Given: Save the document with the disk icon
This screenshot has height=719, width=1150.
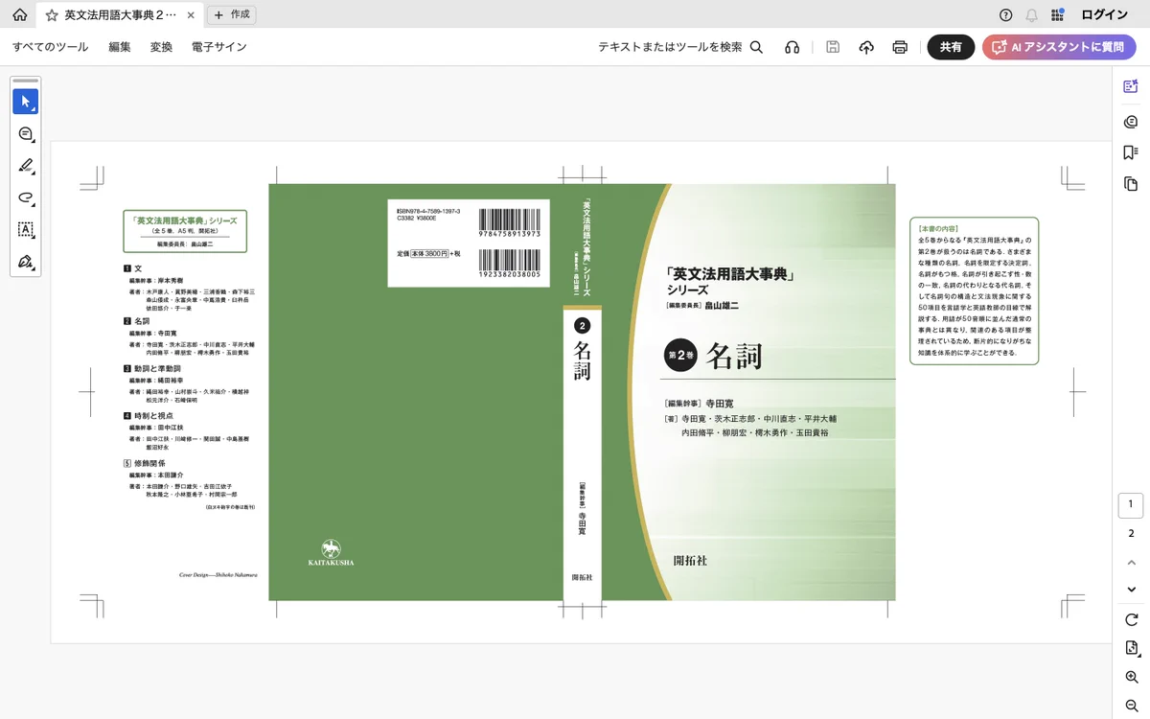Looking at the screenshot, I should pos(833,47).
